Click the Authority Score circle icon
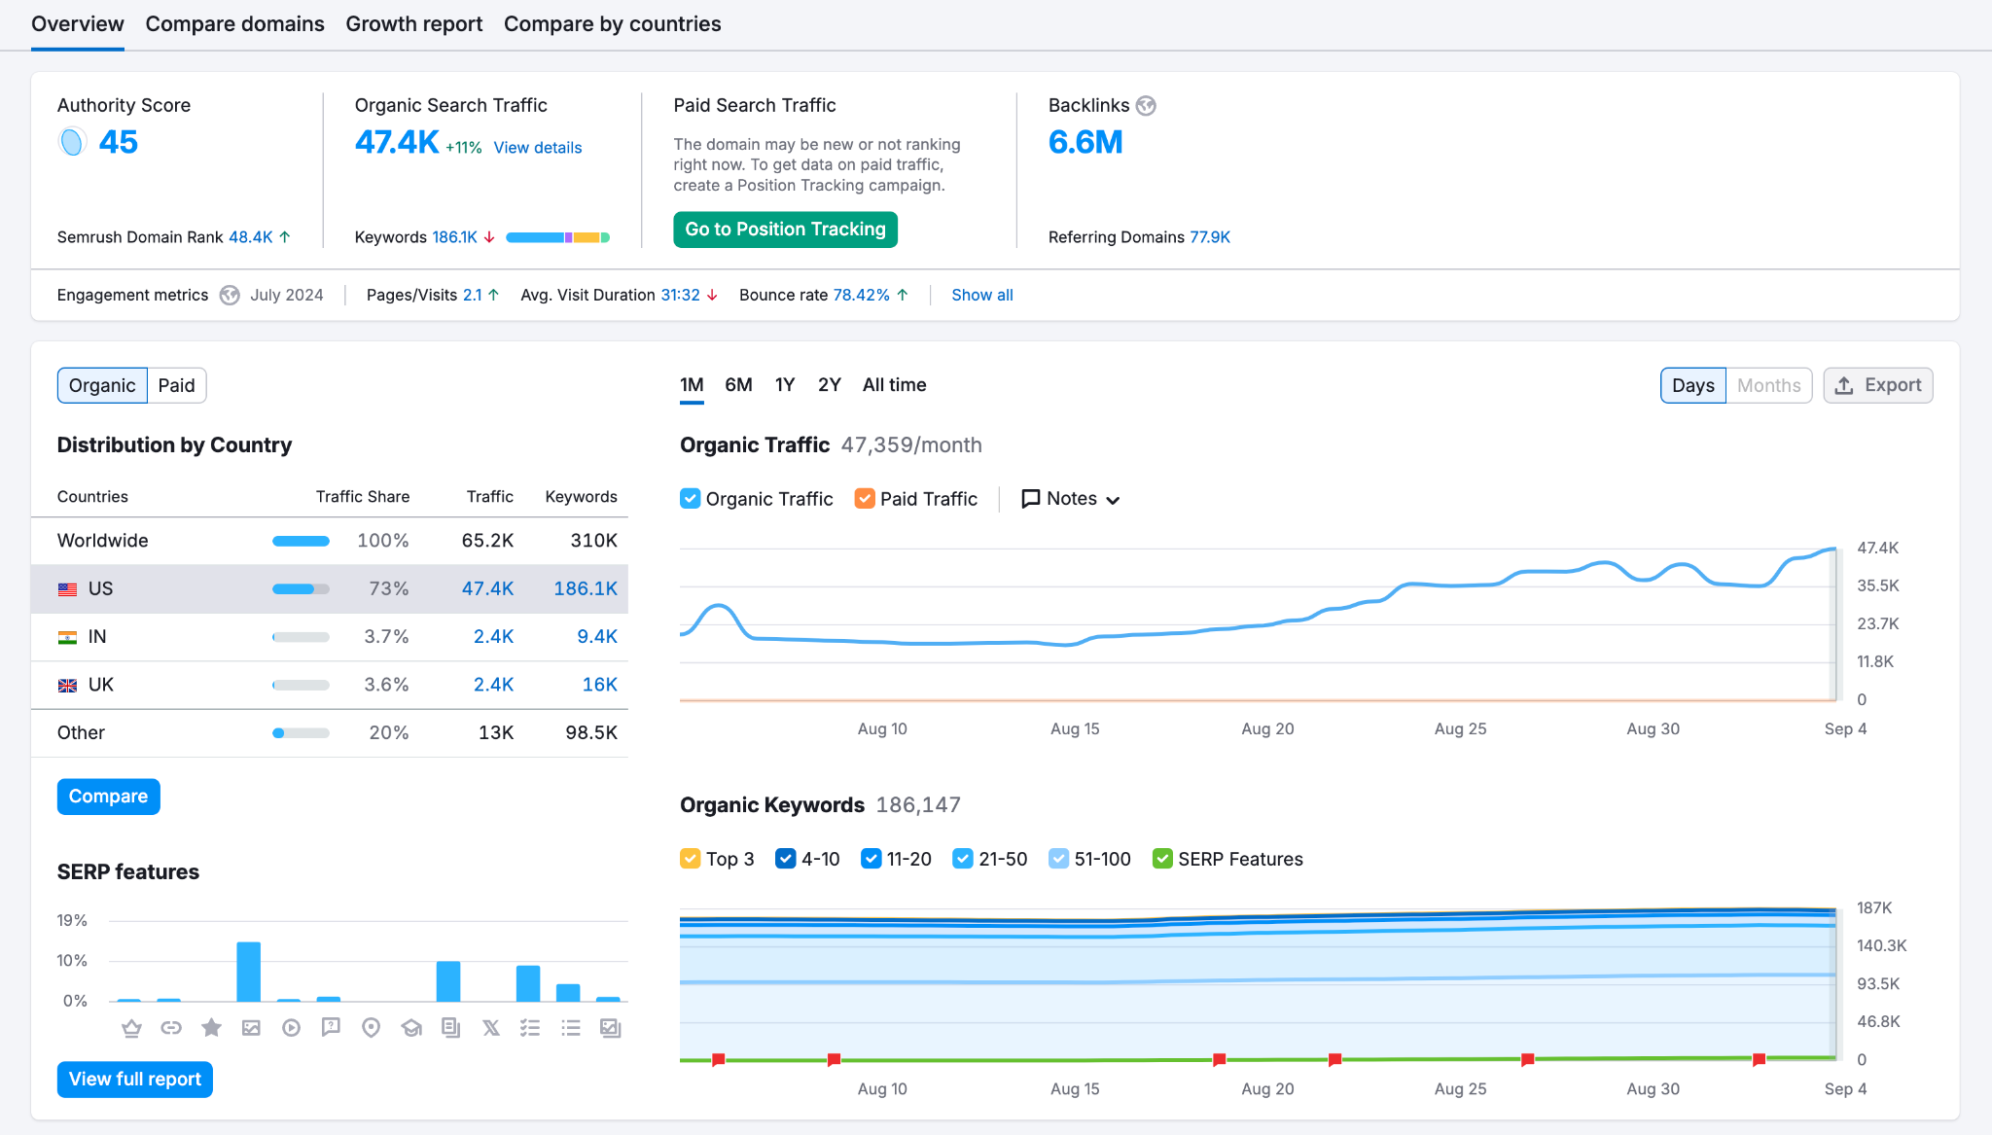 coord(72,142)
